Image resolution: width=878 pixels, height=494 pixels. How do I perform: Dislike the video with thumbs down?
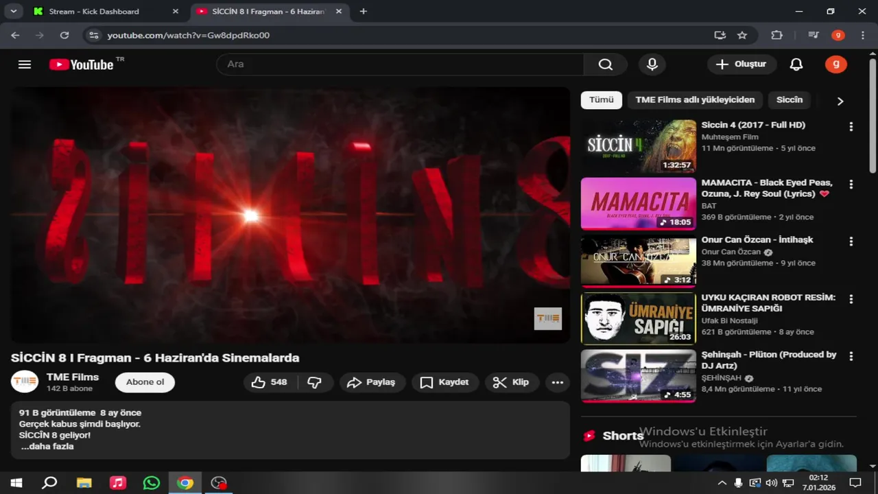(315, 382)
